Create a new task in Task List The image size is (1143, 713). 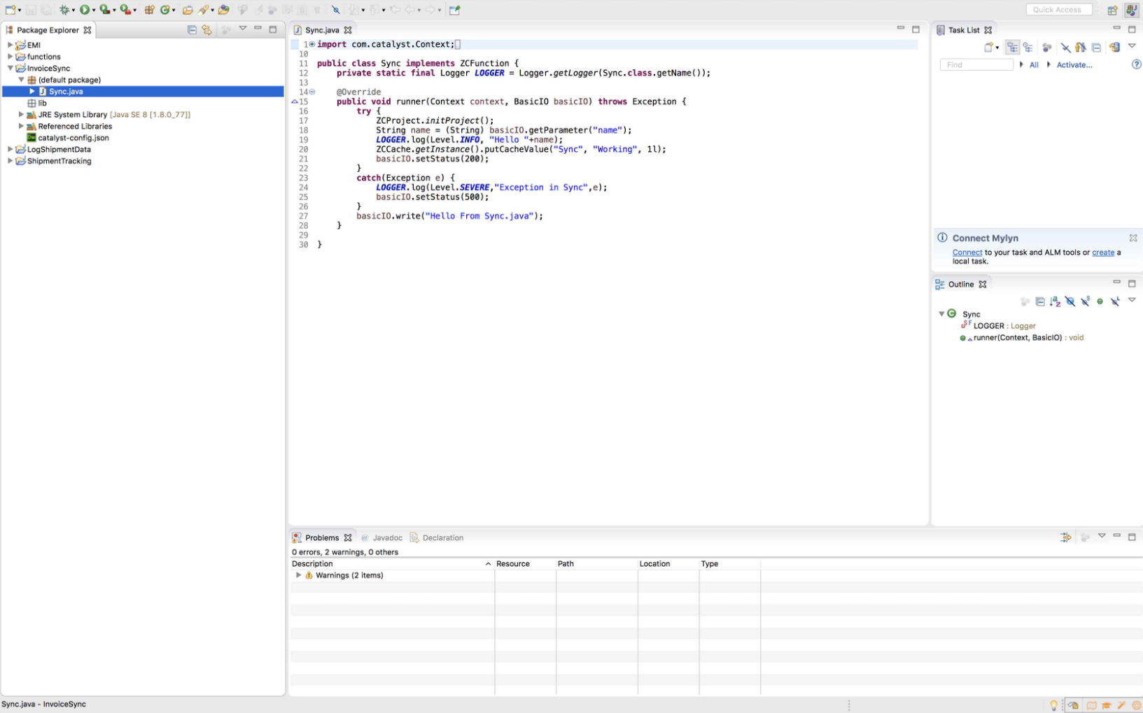tap(988, 48)
